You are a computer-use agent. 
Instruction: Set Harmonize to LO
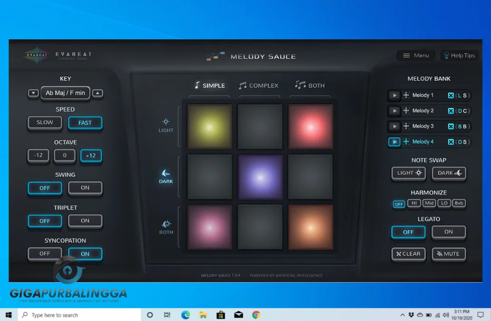pyautogui.click(x=444, y=203)
